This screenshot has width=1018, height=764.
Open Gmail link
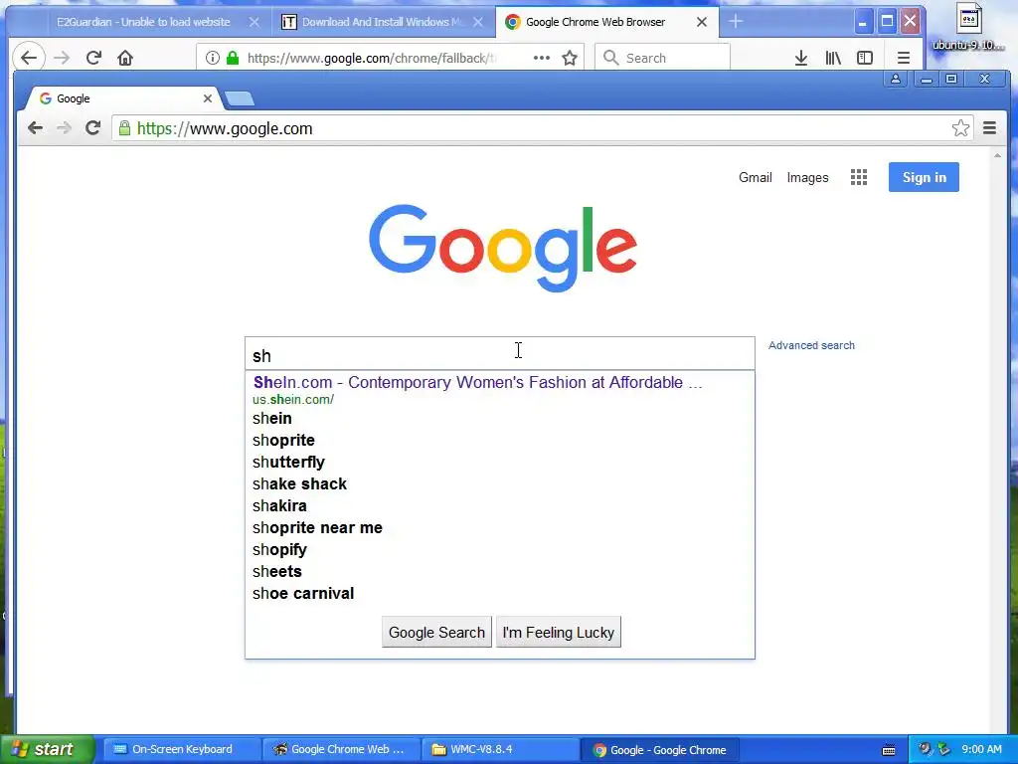[756, 177]
